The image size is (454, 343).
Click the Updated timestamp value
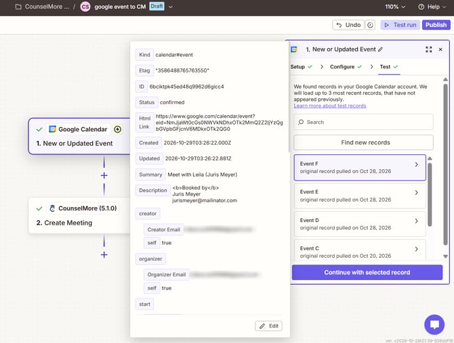tap(198, 158)
